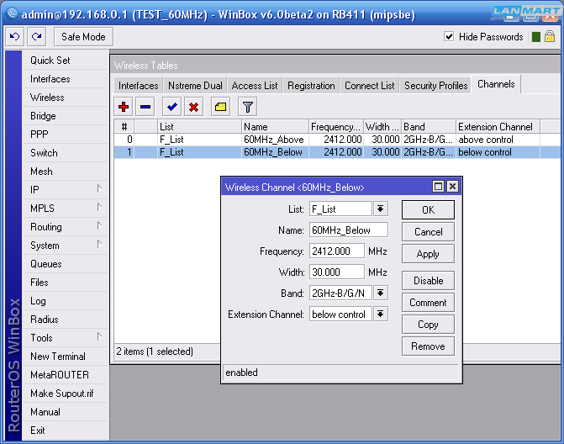Click the yellow Comment icon
The height and width of the screenshot is (444, 564).
(x=220, y=107)
